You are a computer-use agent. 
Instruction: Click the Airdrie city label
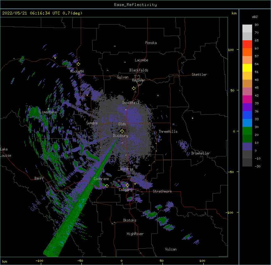click(127, 169)
